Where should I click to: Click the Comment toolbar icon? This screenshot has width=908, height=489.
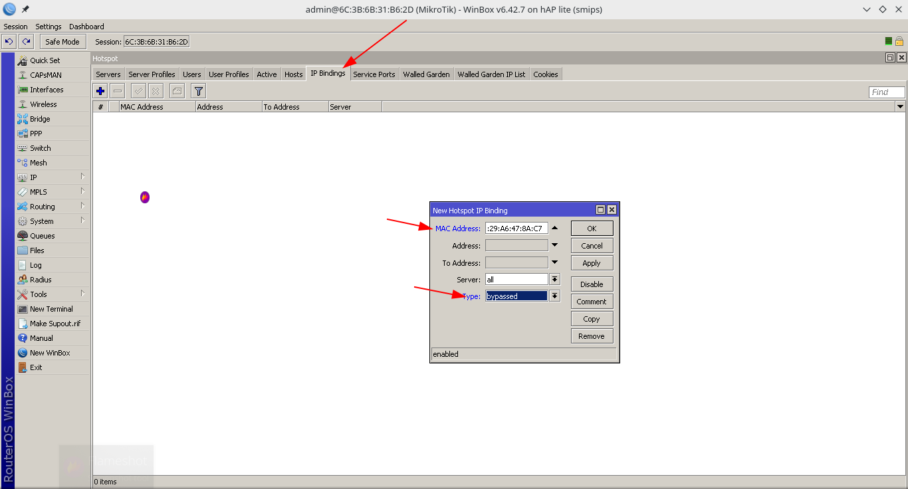[177, 91]
